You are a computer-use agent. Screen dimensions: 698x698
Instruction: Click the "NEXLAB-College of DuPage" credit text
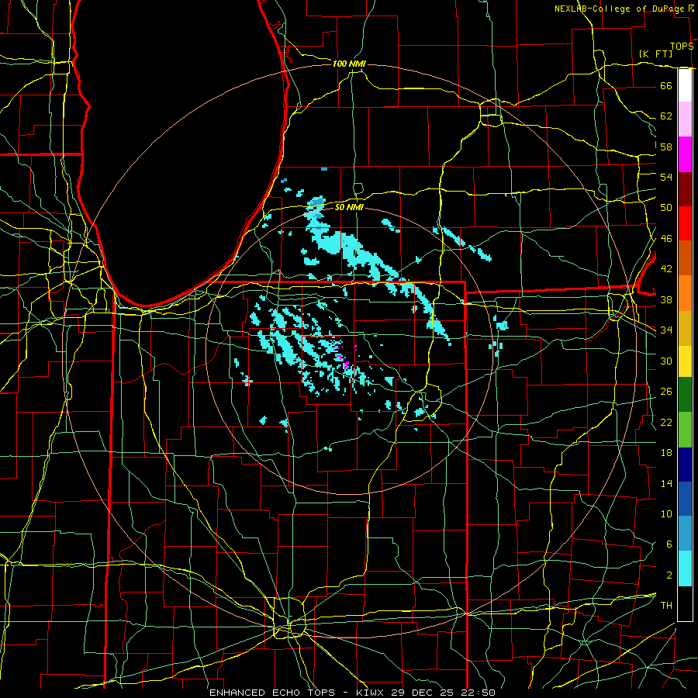pyautogui.click(x=620, y=9)
